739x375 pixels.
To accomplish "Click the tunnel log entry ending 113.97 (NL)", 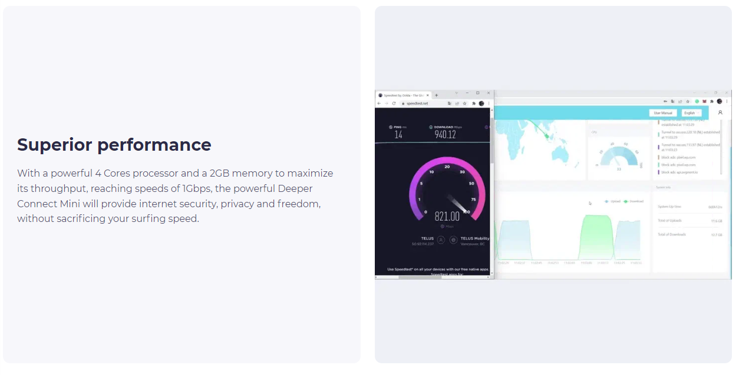I will pyautogui.click(x=689, y=146).
